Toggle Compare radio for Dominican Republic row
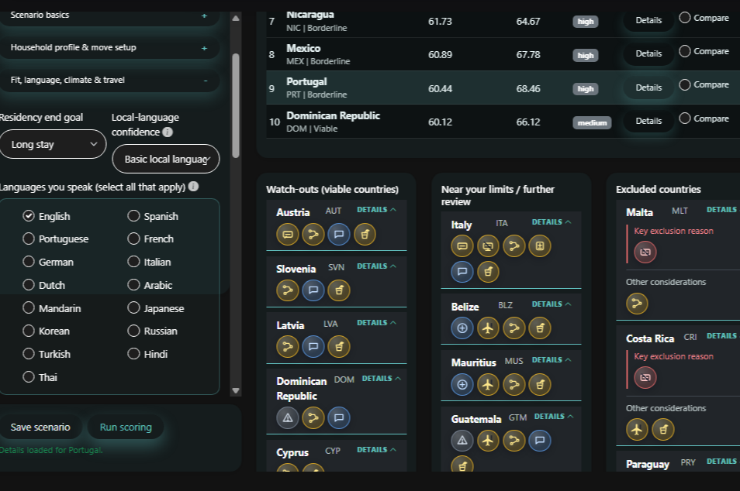This screenshot has height=491, width=740. pyautogui.click(x=685, y=118)
